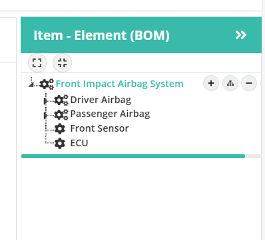Screen dimensions: 265x240
Task: Click the teal horizontal scrollbar
Action: (133, 156)
